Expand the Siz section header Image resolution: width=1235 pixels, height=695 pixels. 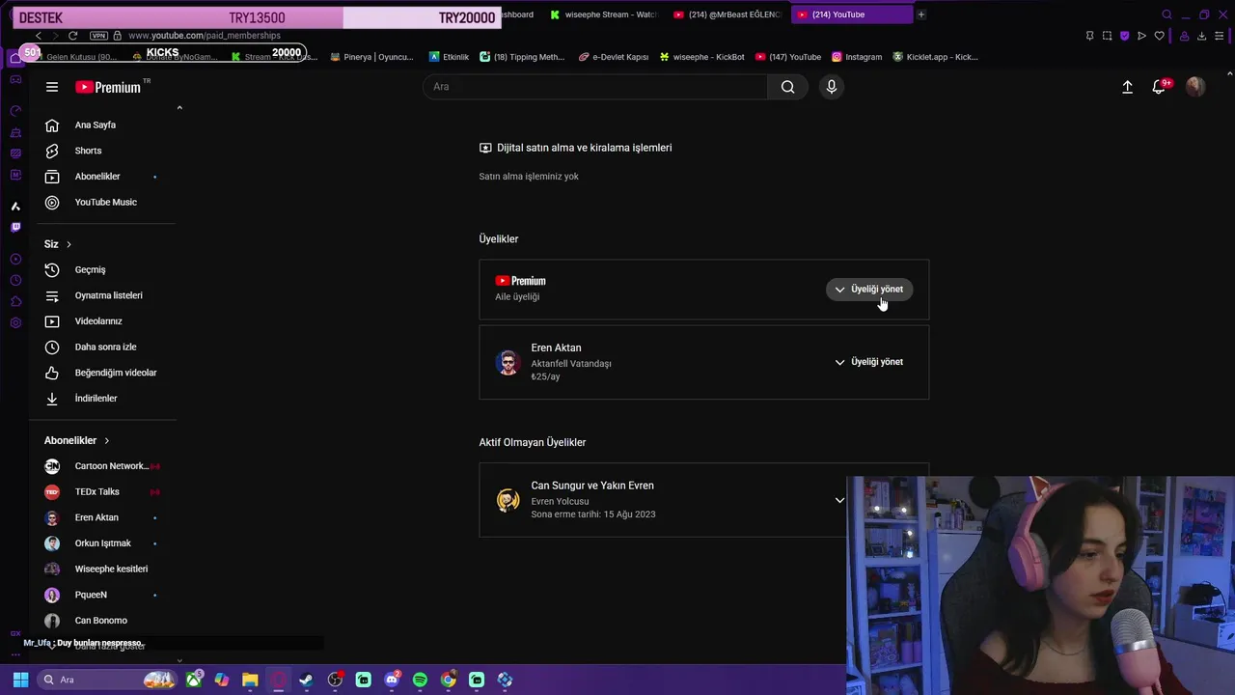[58, 244]
